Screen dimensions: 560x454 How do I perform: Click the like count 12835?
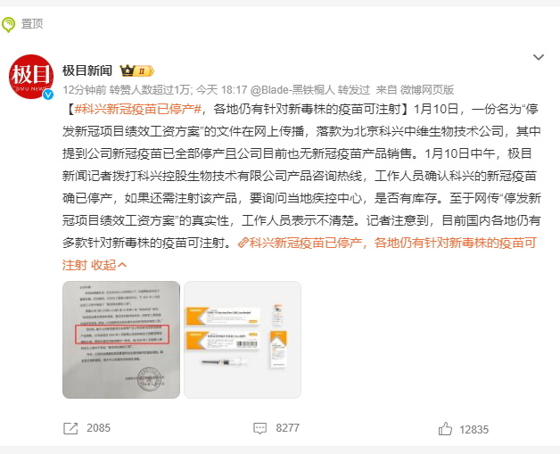[x=474, y=429]
